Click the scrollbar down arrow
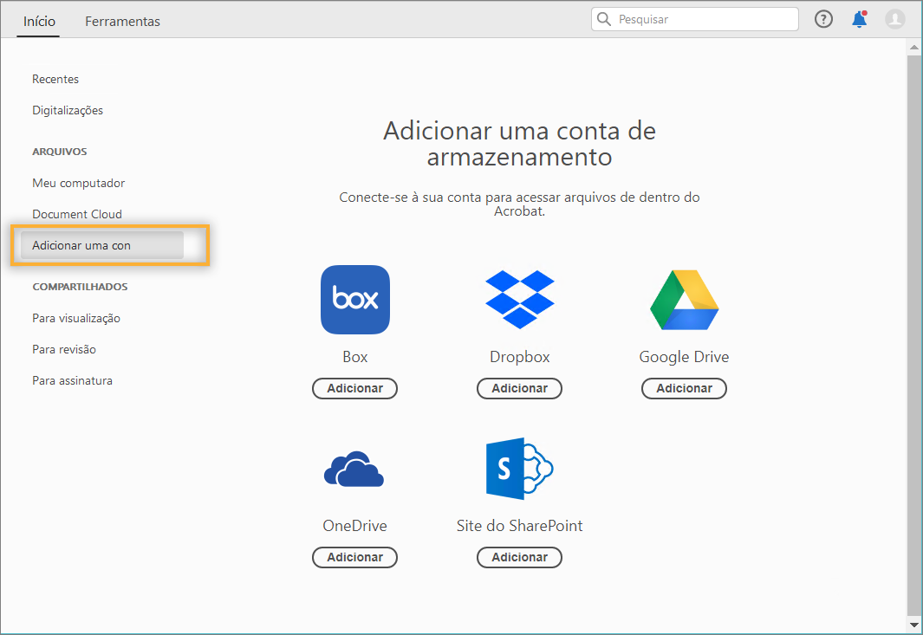Screen dimensions: 923x635 914,625
